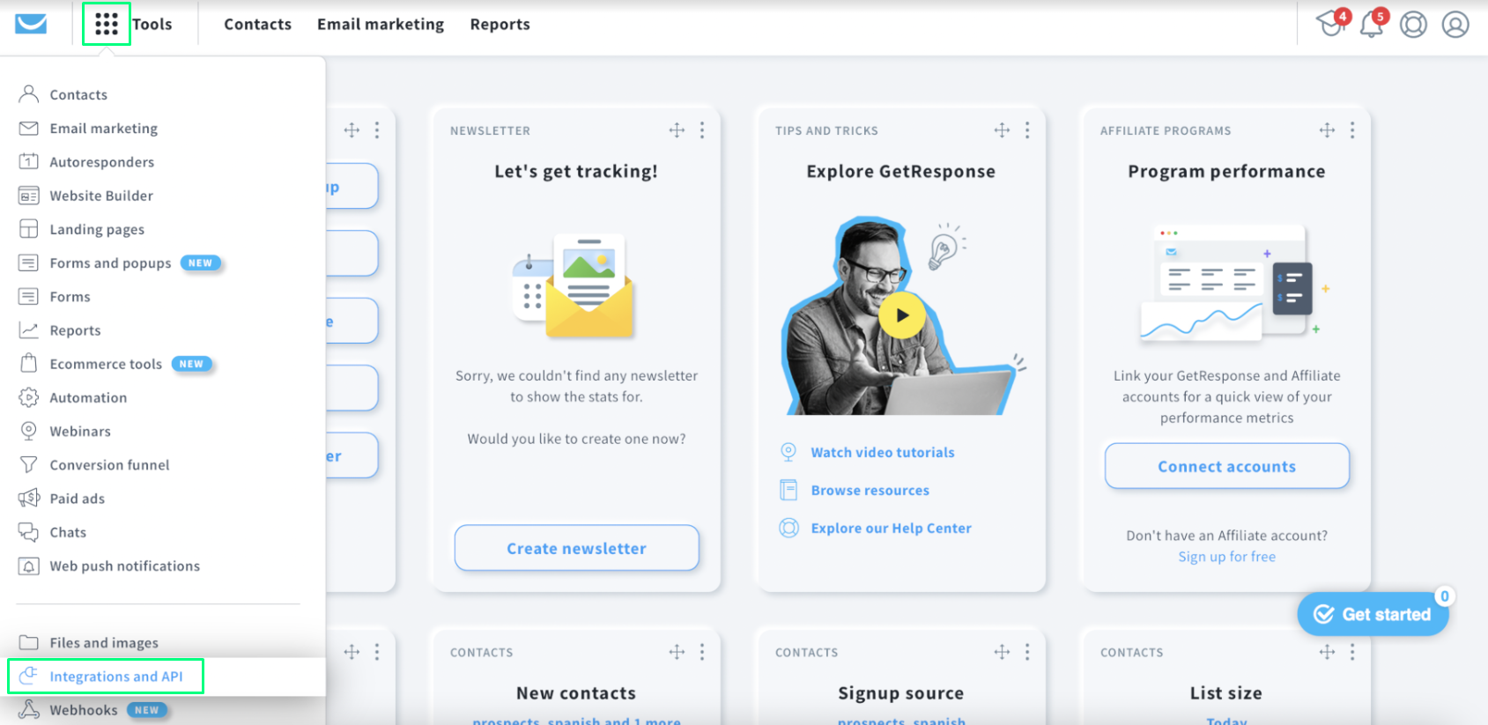Image resolution: width=1488 pixels, height=725 pixels.
Task: Open the New contacts widget options menu
Action: click(x=702, y=652)
